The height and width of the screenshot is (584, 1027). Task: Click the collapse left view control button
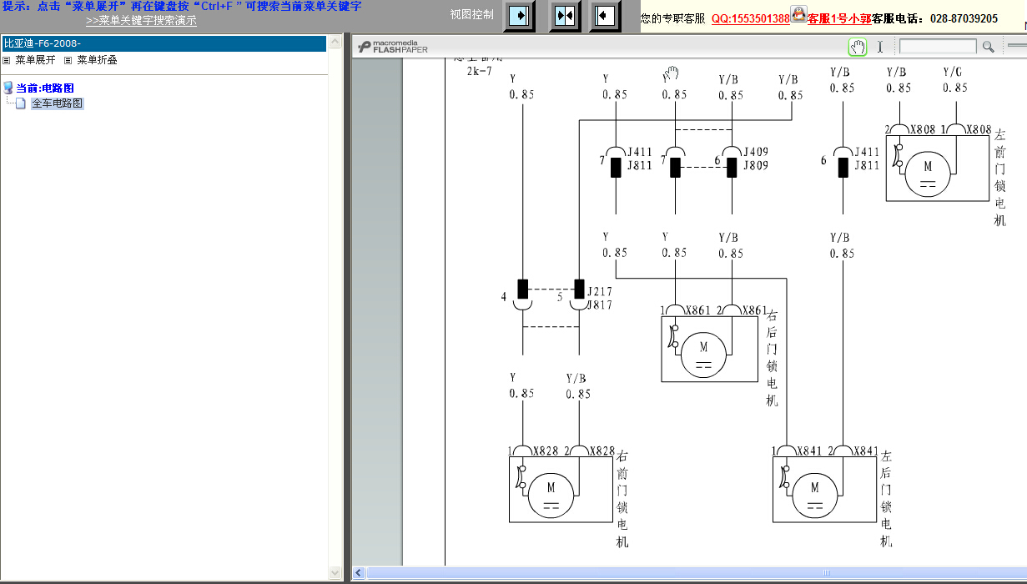tap(606, 17)
